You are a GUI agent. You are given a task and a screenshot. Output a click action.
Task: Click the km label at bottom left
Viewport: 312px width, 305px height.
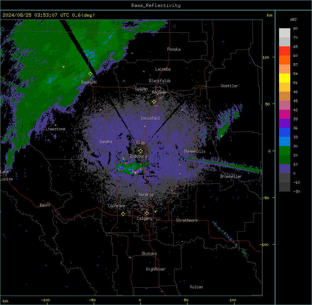pyautogui.click(x=5, y=301)
